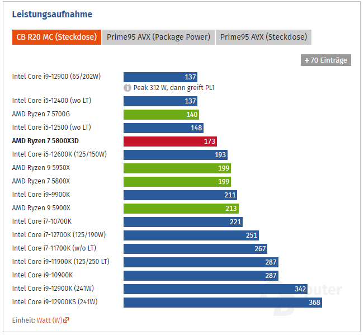Screen dimensions: 364x335
Task: Select the bold AMD Ryzen 7 5800X3D label
Action: point(45,141)
